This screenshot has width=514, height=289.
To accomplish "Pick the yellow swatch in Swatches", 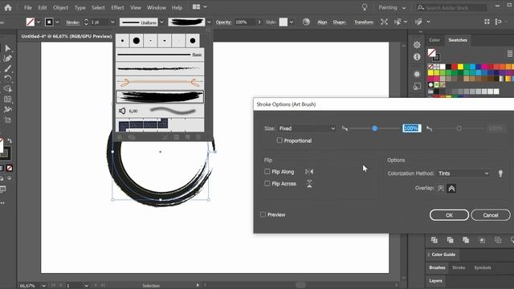I will click(460, 67).
